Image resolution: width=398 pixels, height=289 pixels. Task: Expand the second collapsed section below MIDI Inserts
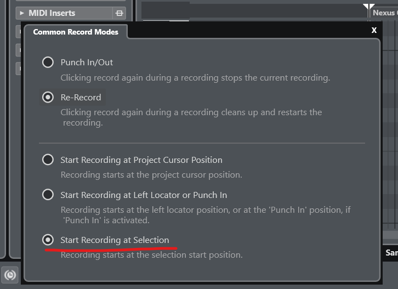coord(19,50)
